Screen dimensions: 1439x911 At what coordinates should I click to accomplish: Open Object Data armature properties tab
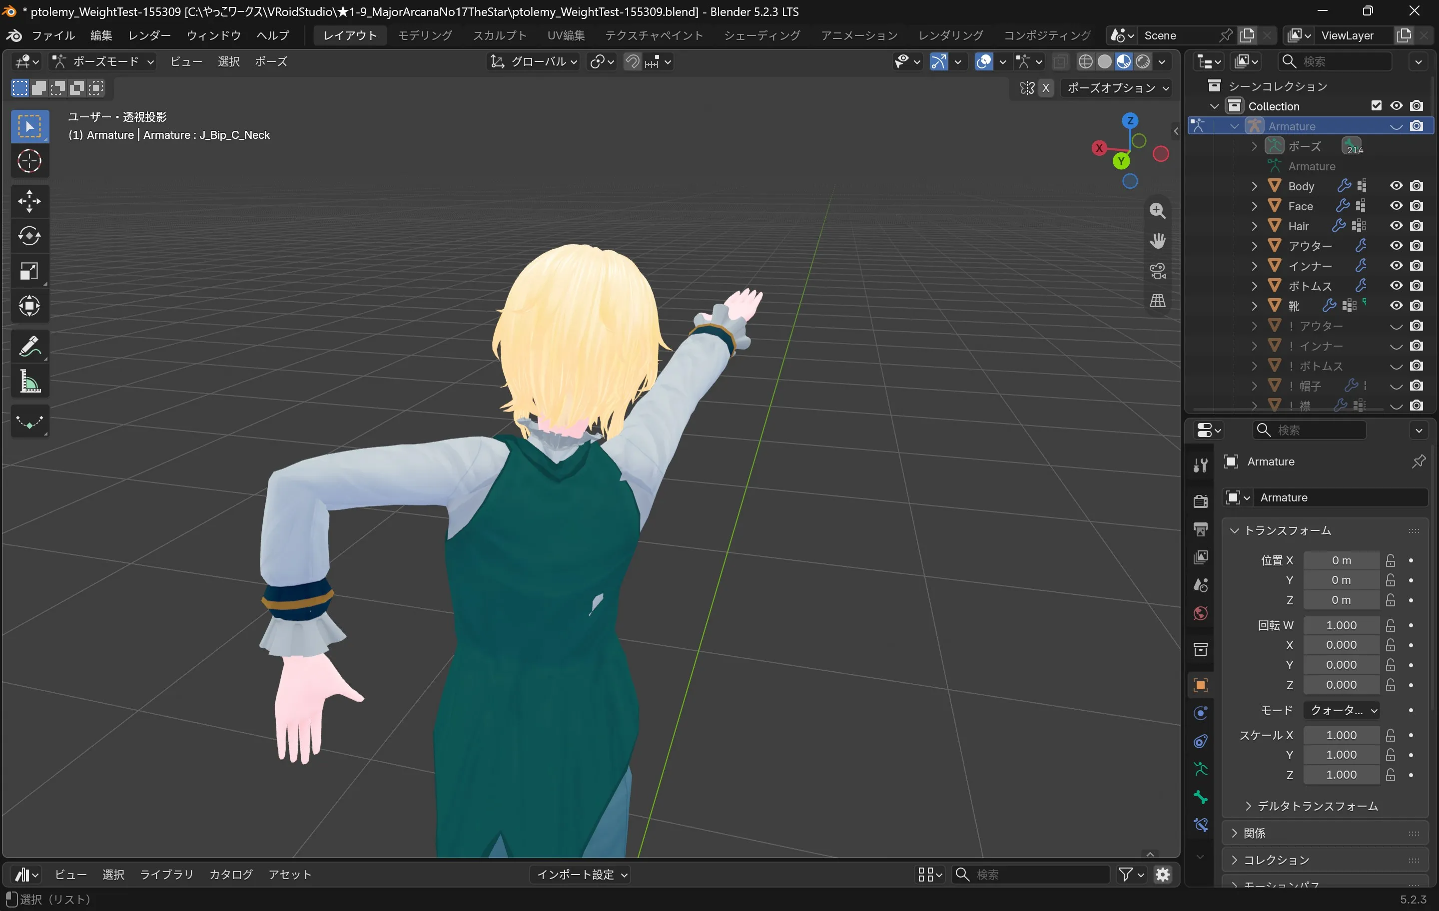pyautogui.click(x=1200, y=769)
